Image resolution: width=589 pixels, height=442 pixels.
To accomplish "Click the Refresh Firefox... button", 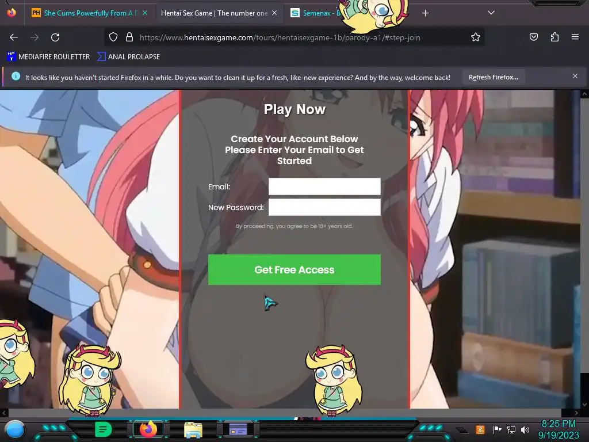I will point(493,77).
